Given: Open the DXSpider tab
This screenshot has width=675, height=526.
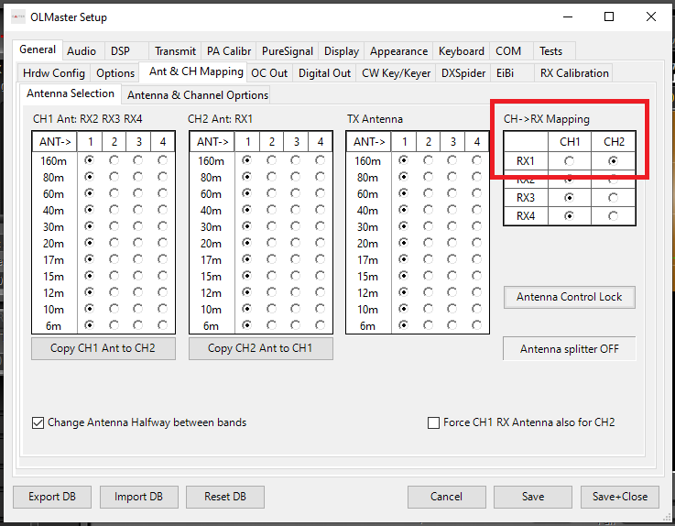Looking at the screenshot, I should 463,72.
